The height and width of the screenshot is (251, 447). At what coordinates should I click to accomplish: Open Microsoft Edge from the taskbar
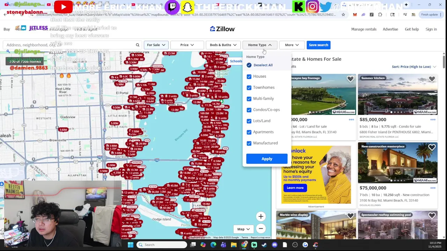213,245
